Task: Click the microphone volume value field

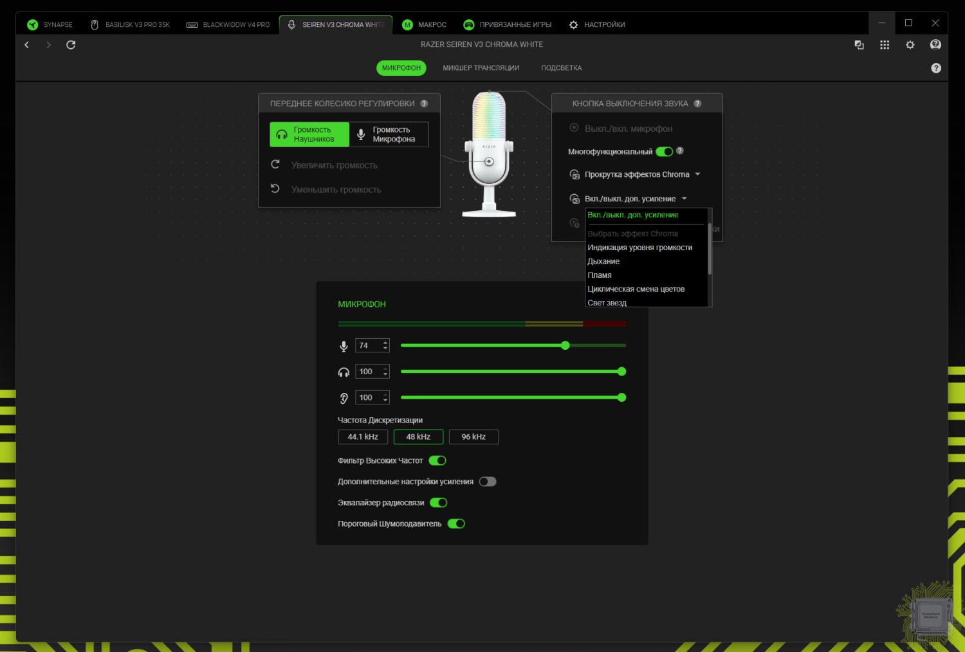Action: [367, 346]
